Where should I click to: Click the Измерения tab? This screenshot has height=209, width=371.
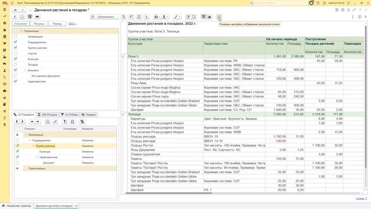tap(21, 24)
